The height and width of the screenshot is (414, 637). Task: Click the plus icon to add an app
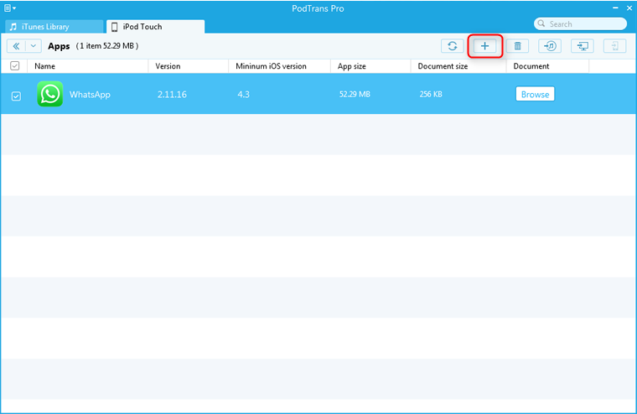tap(484, 46)
